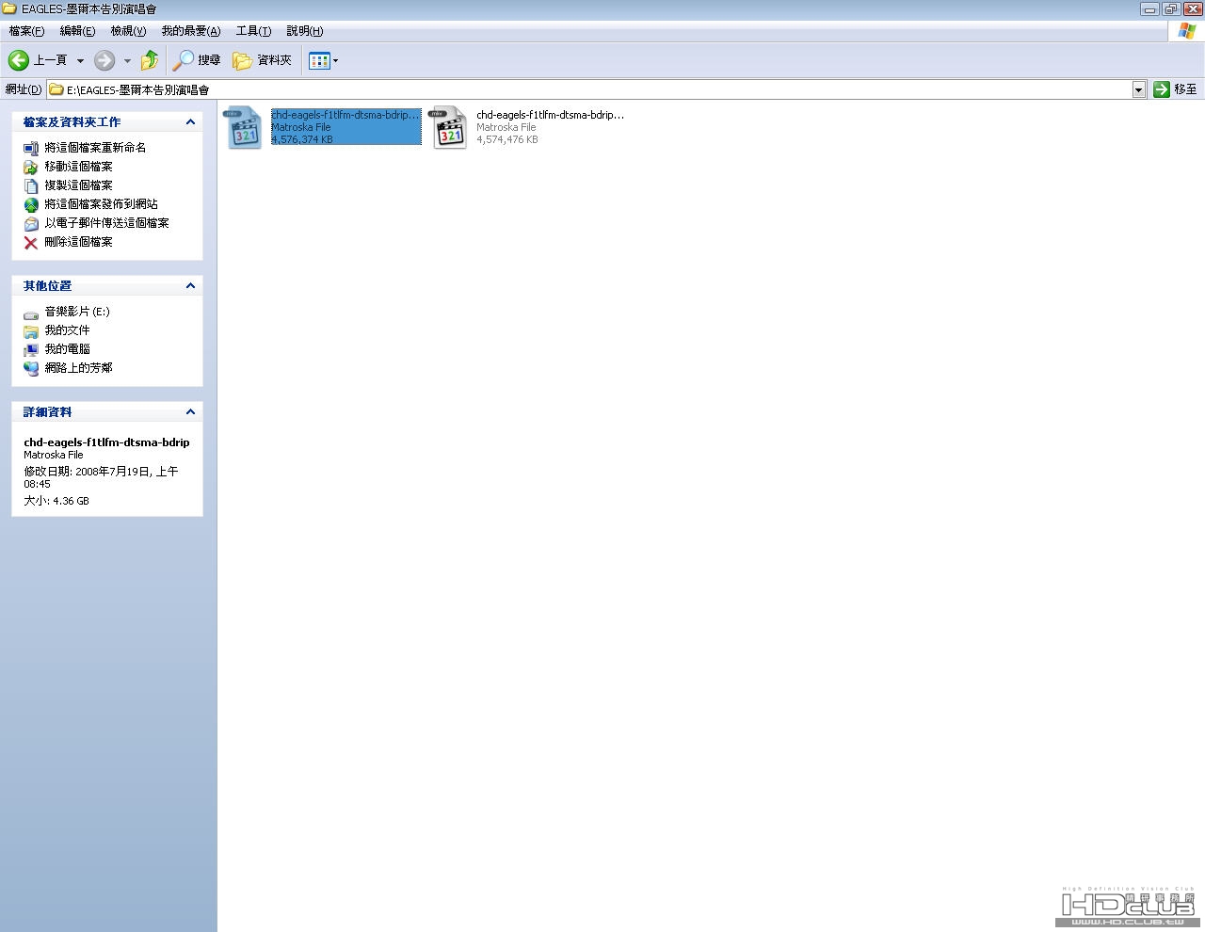Open the 說明(H) menu
Screen dimensions: 1205x932
(x=305, y=31)
